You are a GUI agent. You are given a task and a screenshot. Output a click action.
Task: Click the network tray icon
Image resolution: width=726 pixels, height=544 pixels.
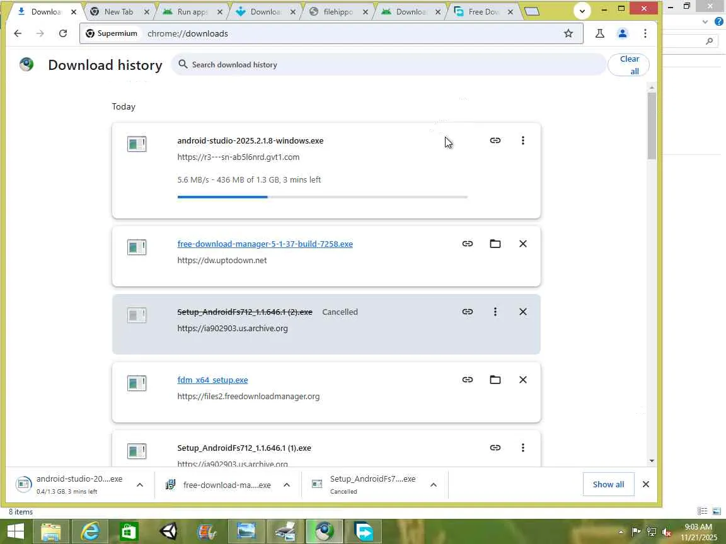(x=652, y=532)
